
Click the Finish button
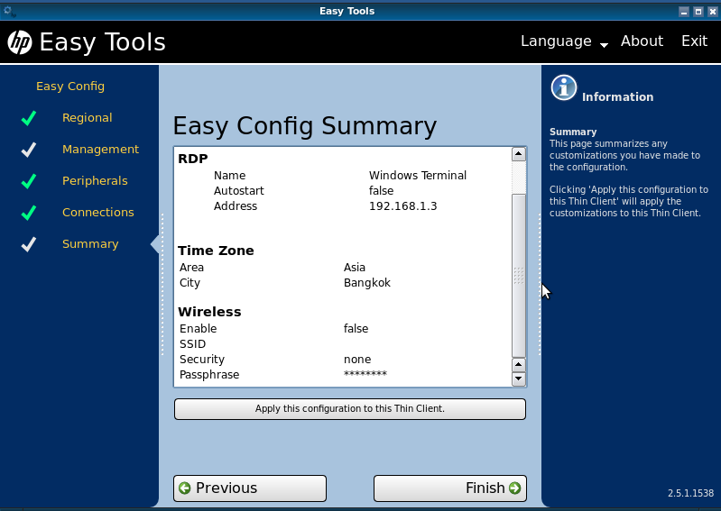450,488
